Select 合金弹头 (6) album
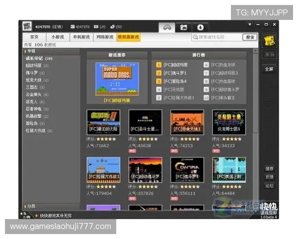Viewport: 298px width, 239px height. click(37, 95)
